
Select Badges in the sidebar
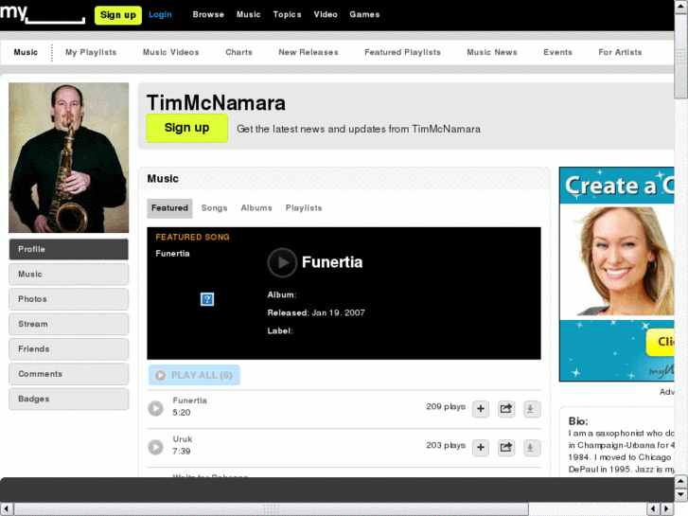(x=68, y=399)
